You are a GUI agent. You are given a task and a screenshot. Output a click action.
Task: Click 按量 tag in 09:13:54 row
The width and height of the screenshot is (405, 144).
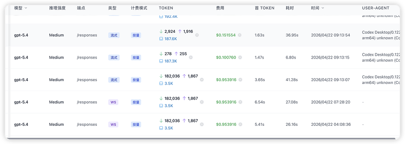point(136,35)
